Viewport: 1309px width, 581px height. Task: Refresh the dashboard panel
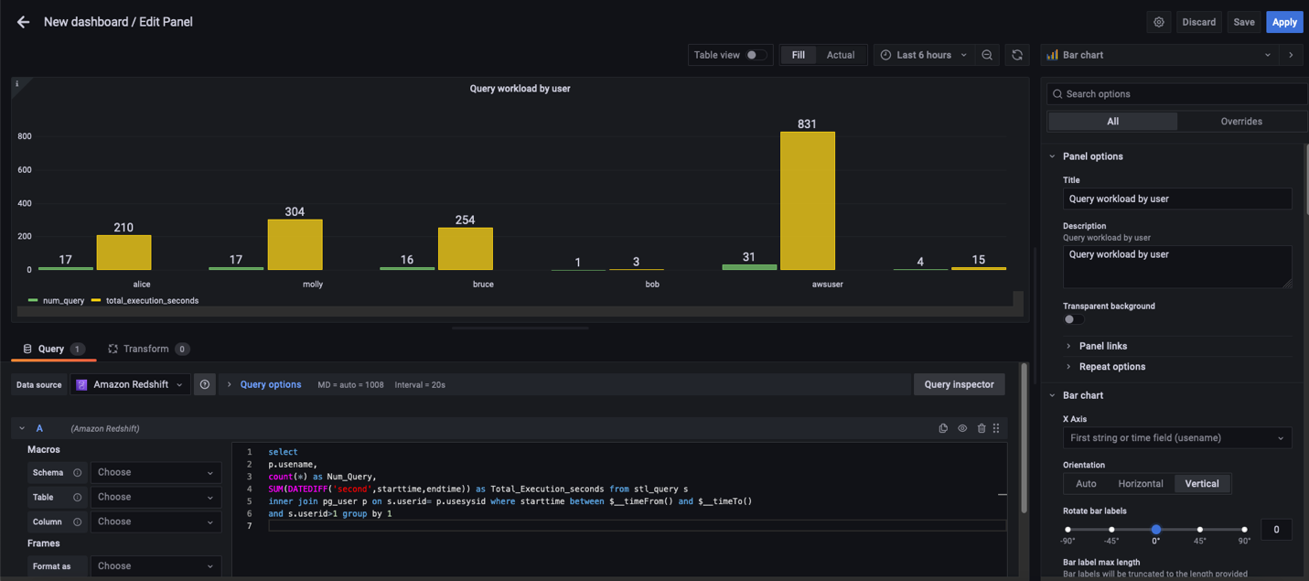coord(1016,55)
